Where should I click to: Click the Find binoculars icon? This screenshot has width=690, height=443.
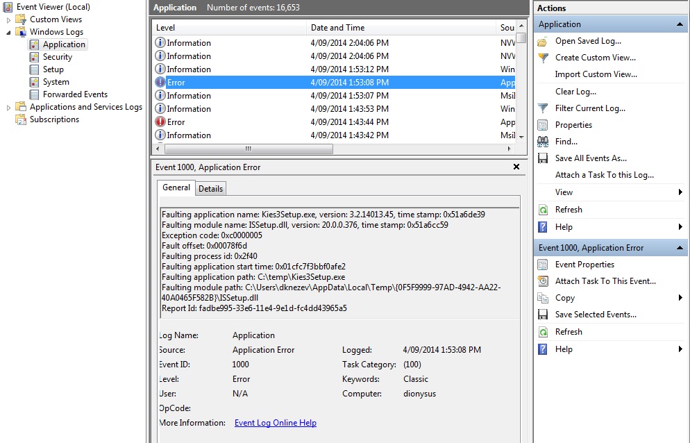point(543,142)
